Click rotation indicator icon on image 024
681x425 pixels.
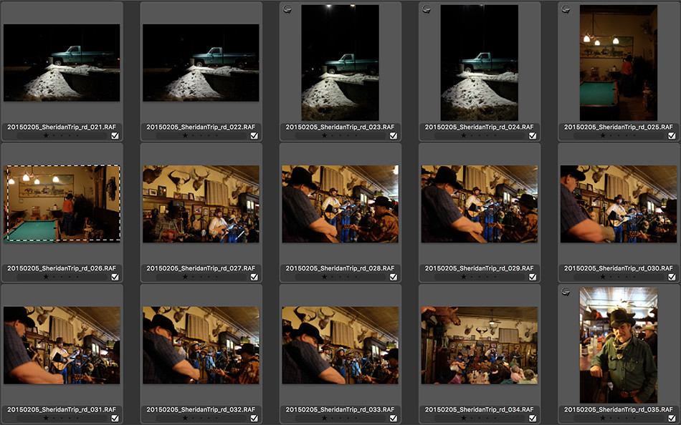point(427,9)
